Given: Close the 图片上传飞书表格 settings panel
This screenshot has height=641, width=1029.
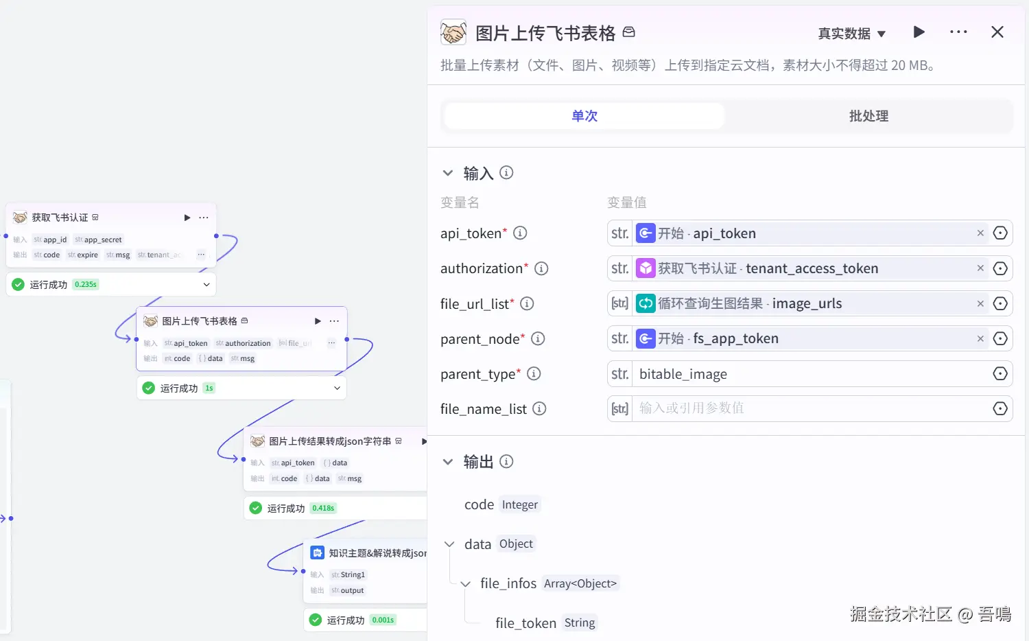Looking at the screenshot, I should pos(997,32).
